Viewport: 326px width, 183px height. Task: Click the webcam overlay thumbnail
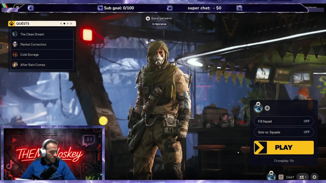[53, 154]
